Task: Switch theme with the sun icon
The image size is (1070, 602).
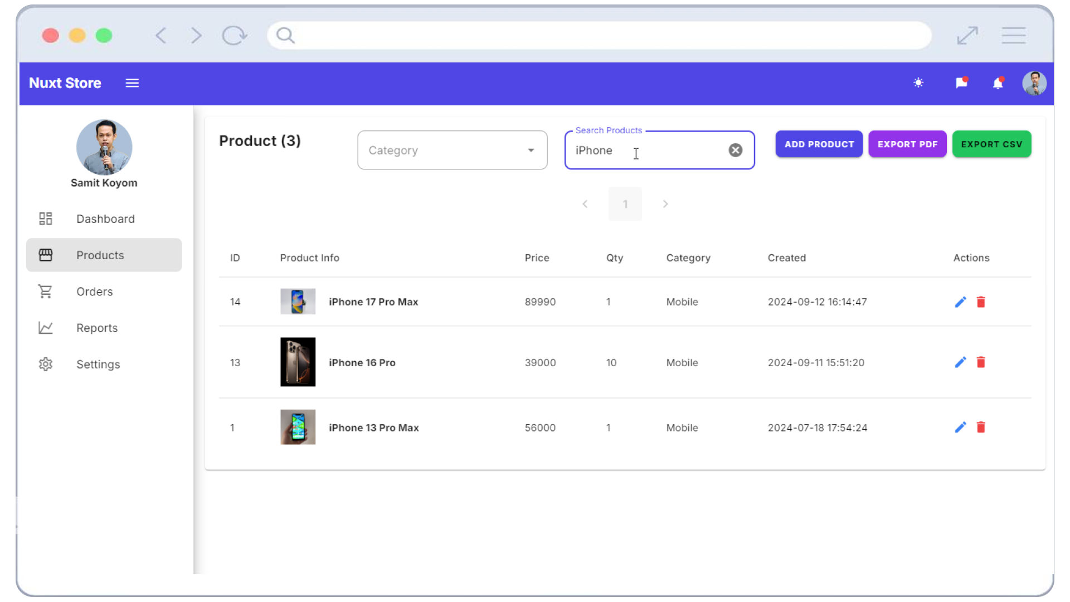Action: point(918,83)
